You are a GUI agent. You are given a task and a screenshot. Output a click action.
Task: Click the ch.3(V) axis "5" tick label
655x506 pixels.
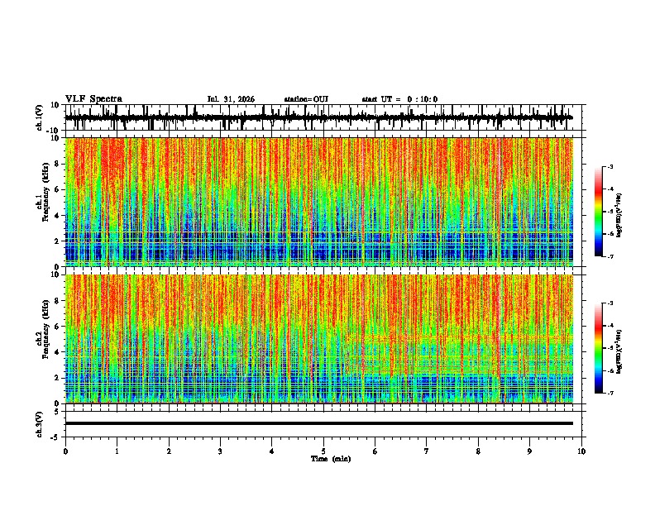[x=57, y=411]
